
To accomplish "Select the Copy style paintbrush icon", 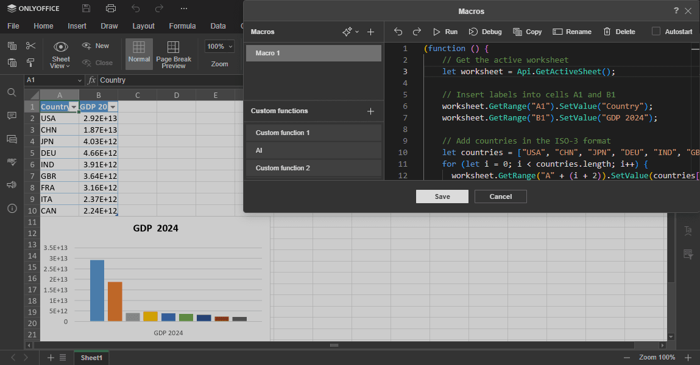I will coord(30,63).
